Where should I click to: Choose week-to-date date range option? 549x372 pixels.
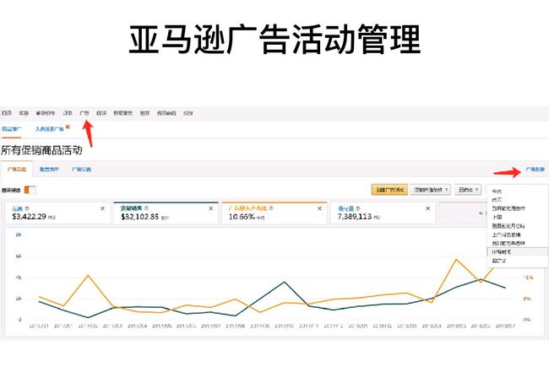point(518,208)
